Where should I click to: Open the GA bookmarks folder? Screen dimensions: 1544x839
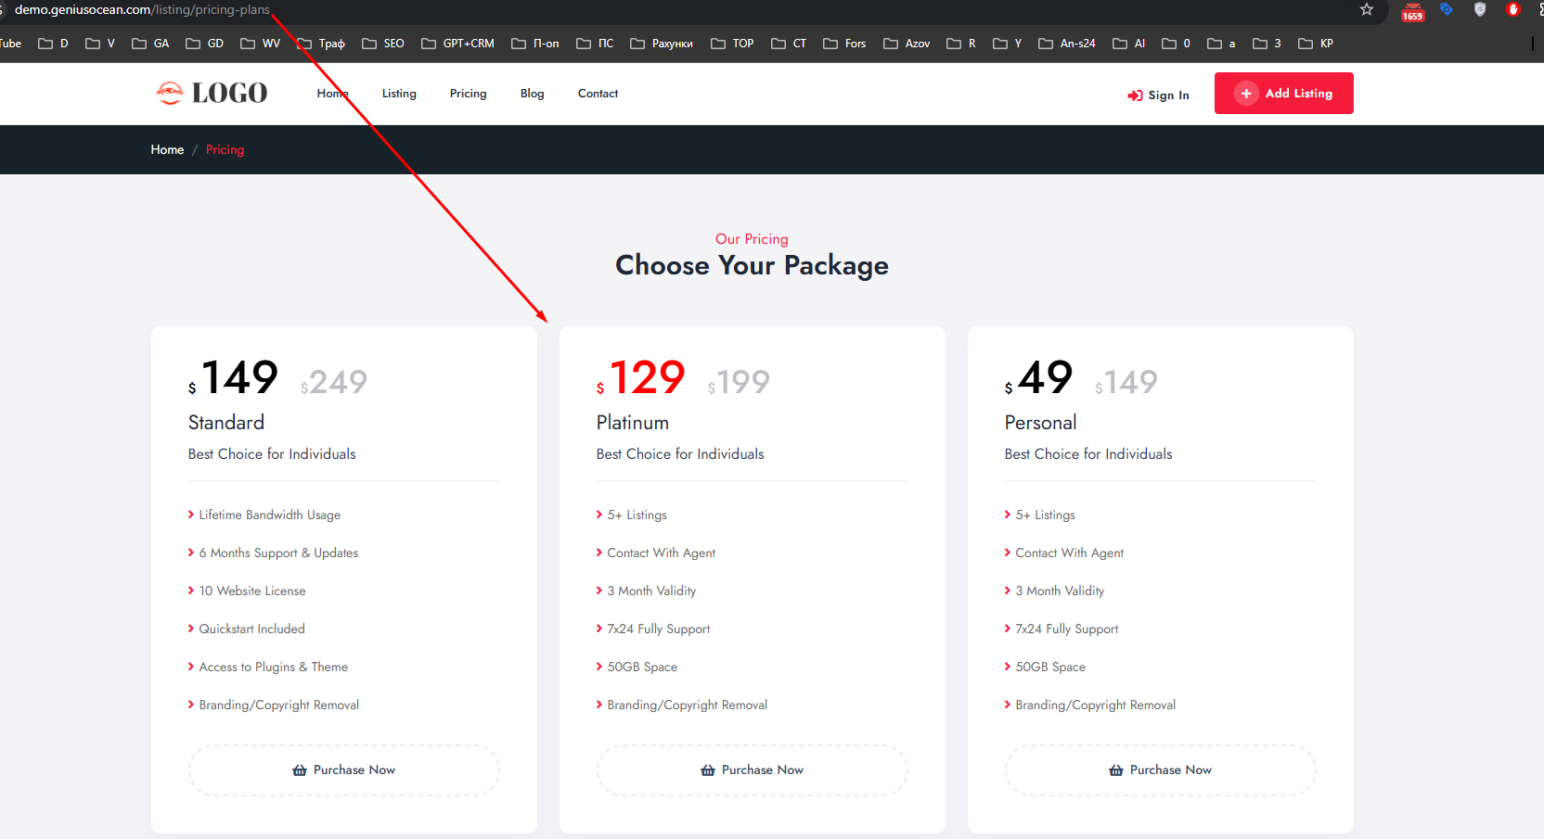(150, 44)
